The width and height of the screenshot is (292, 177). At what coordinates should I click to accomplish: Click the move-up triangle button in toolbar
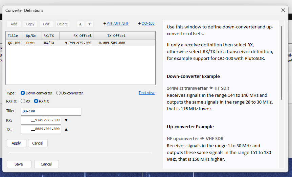click(81, 24)
